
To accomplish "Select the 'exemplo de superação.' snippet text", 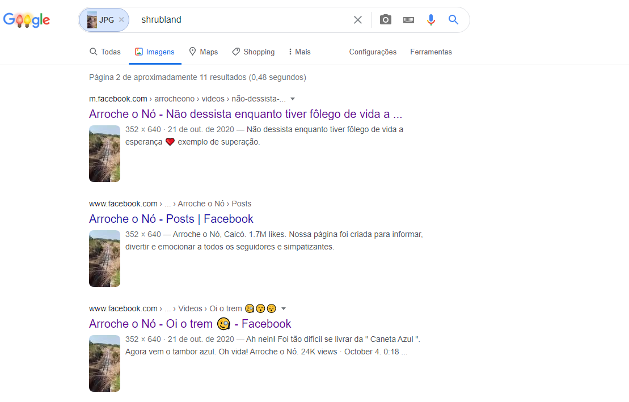I will tap(218, 142).
